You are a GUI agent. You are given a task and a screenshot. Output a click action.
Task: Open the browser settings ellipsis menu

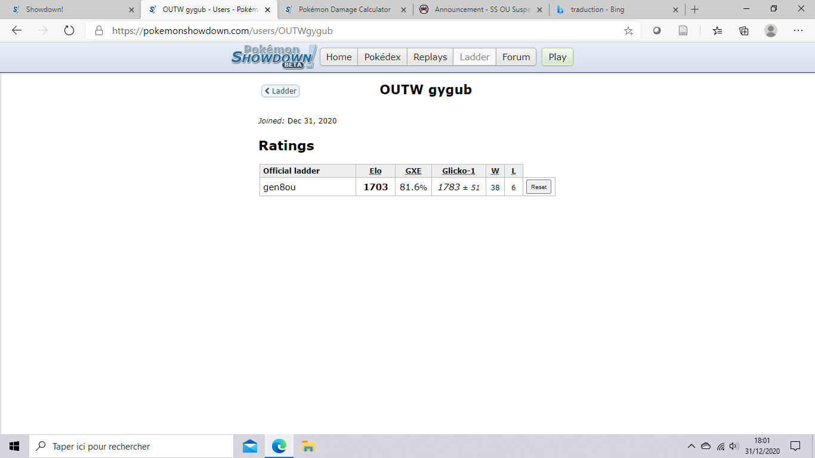click(x=798, y=30)
